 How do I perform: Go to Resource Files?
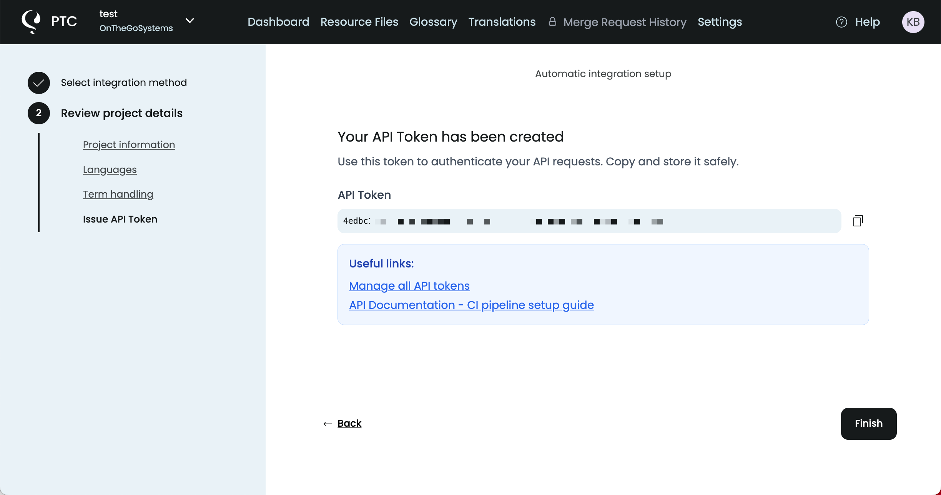tap(359, 22)
